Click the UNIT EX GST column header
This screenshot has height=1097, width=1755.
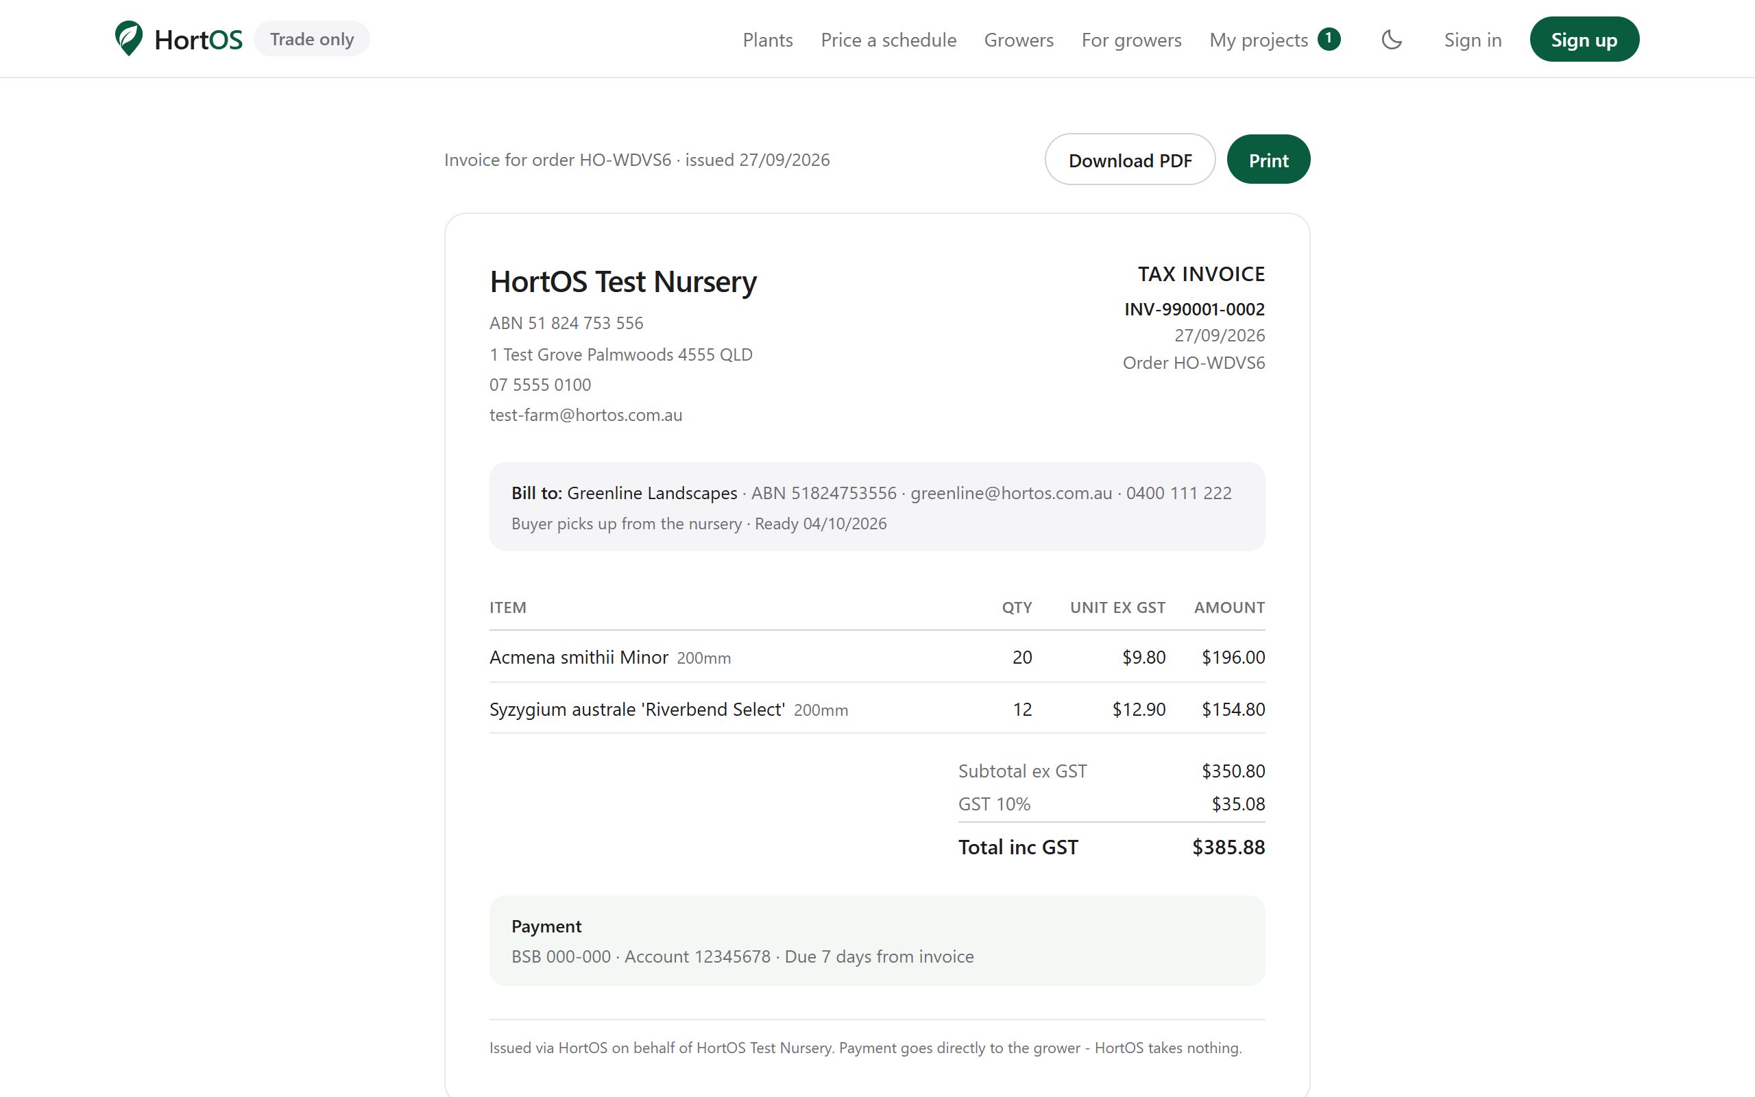click(x=1117, y=607)
